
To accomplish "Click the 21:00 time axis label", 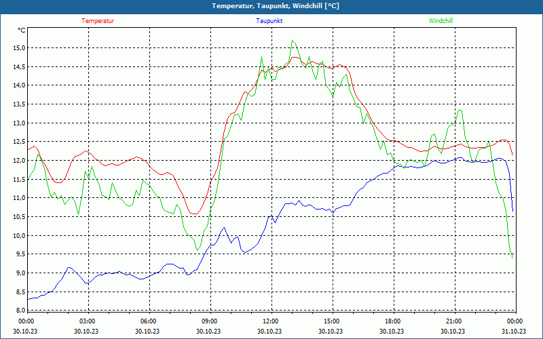I will pyautogui.click(x=453, y=321).
